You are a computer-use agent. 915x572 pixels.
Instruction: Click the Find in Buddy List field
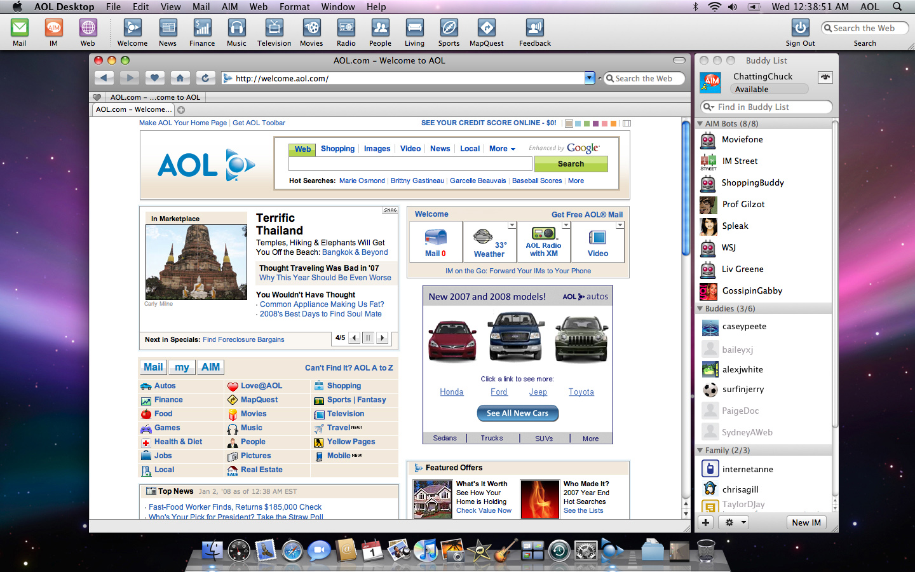click(x=766, y=107)
